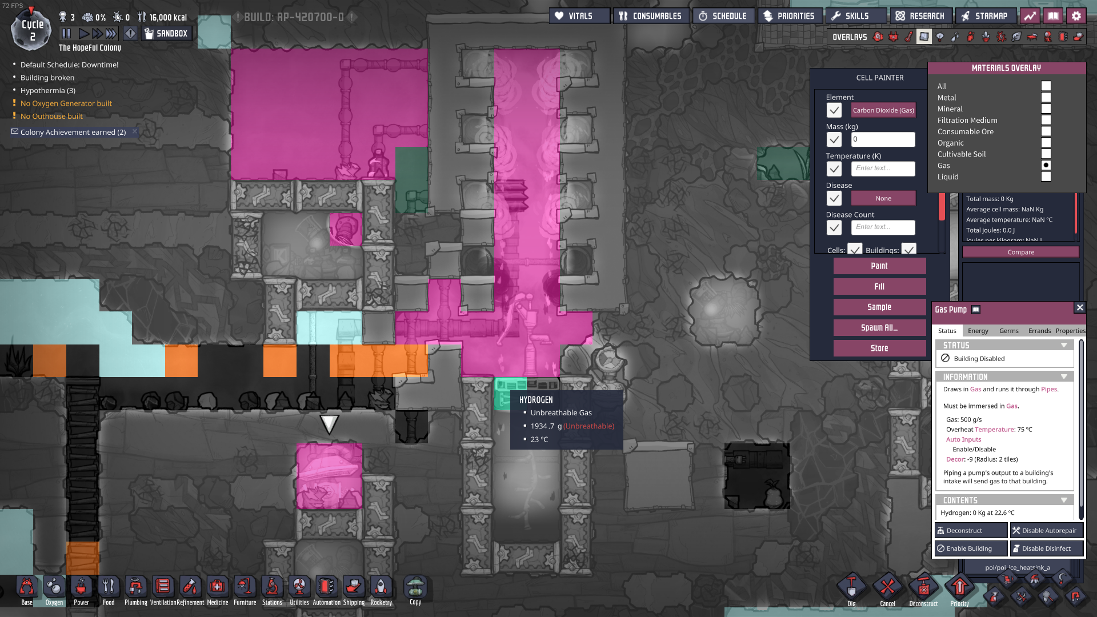
Task: Select the Metal materials filter
Action: [x=1046, y=97]
